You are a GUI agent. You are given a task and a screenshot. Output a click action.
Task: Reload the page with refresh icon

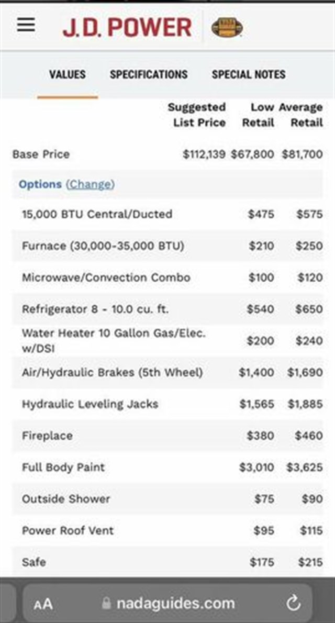pyautogui.click(x=294, y=604)
